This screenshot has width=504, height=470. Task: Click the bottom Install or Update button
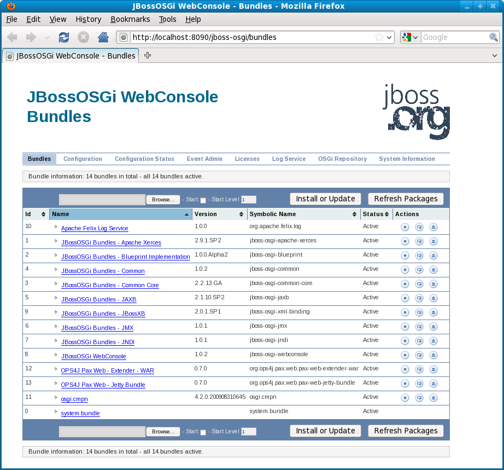tap(325, 431)
